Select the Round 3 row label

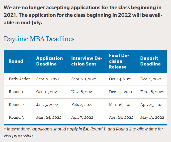pos(16,117)
